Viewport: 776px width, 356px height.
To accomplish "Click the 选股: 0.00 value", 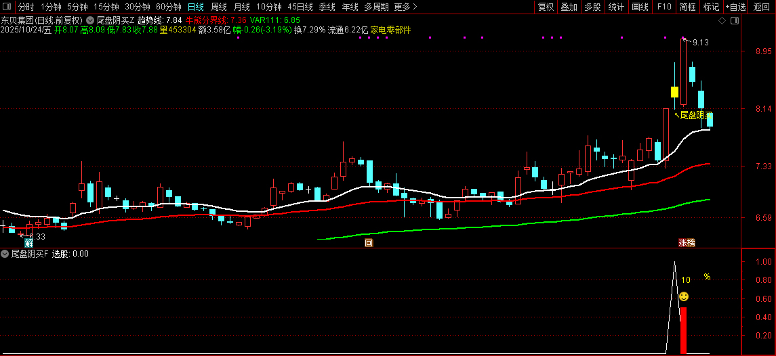I will coord(70,254).
